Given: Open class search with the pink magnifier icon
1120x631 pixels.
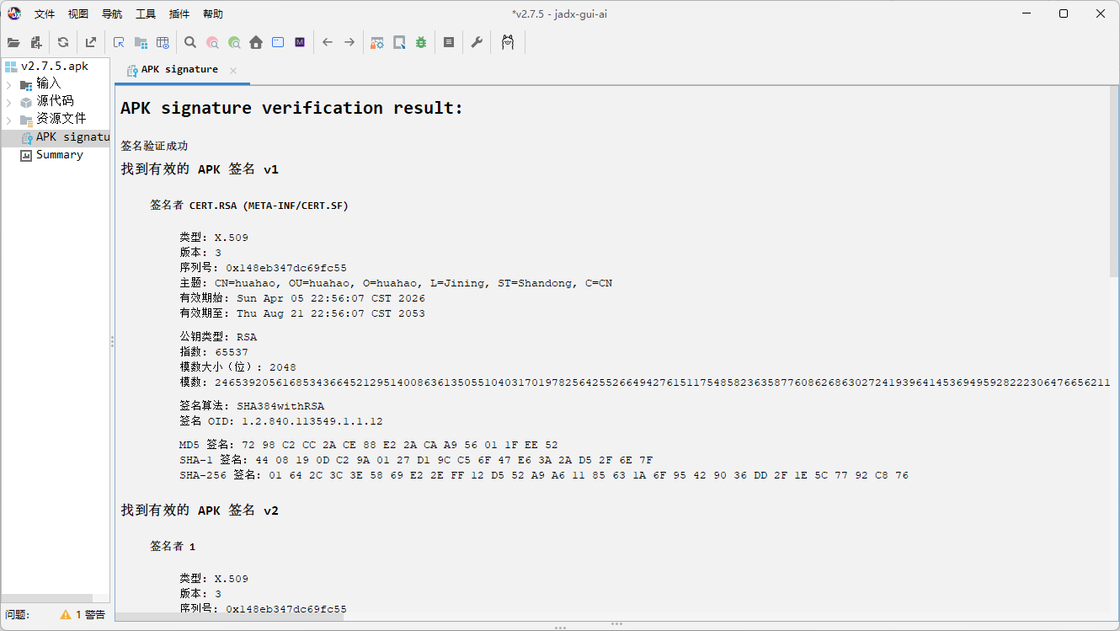Looking at the screenshot, I should [211, 41].
